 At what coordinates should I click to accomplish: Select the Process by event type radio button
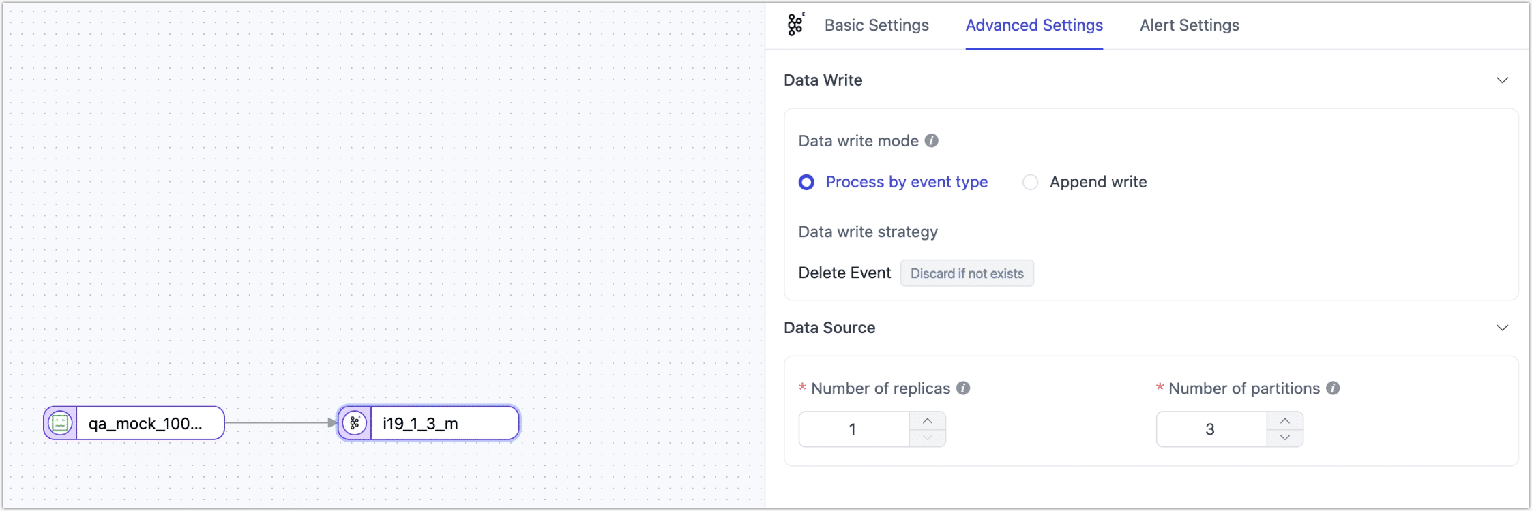click(x=806, y=182)
